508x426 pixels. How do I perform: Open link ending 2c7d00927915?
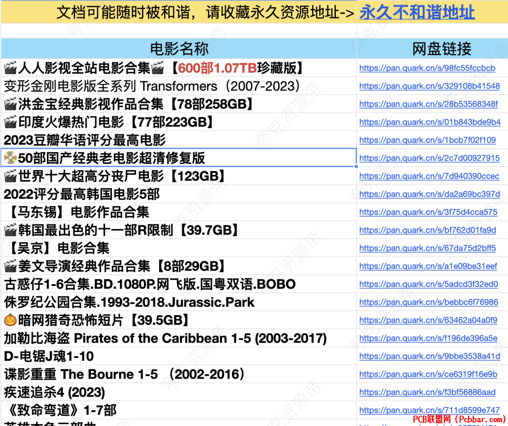(x=429, y=158)
